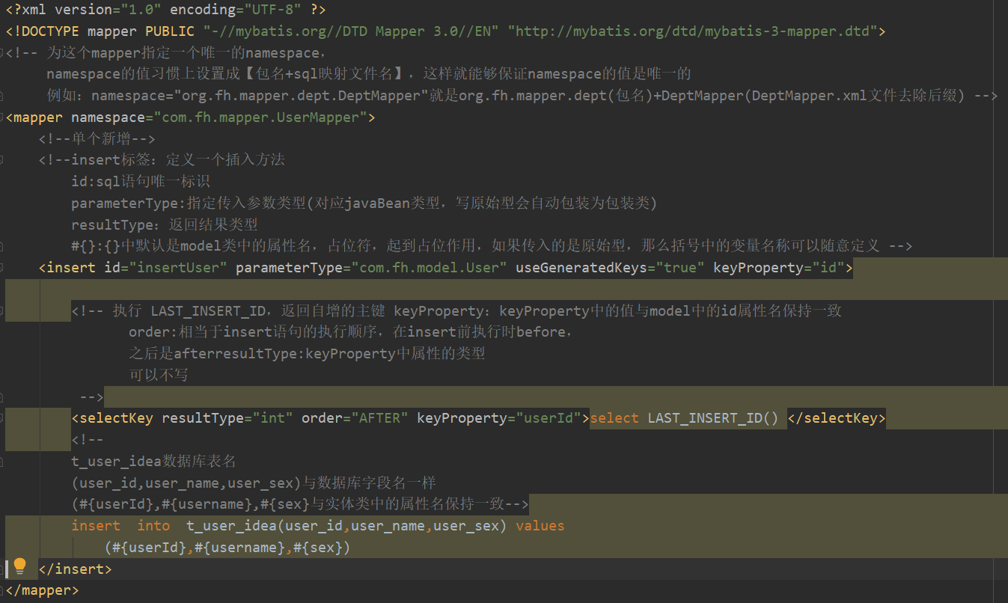Click the comment line '之后是afterresultType'
1008x603 pixels.
(x=307, y=353)
